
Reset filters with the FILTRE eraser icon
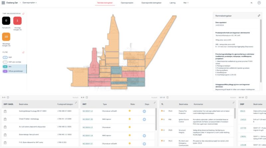pyautogui.click(x=23, y=52)
